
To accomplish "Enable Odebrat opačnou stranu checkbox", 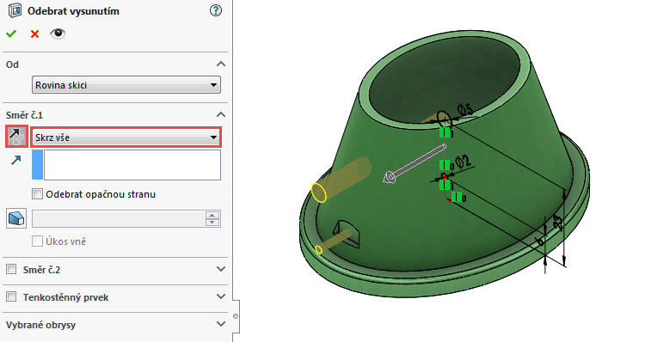I will 38,194.
